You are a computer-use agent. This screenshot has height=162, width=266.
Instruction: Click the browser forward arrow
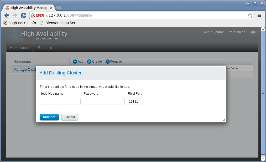(15, 15)
